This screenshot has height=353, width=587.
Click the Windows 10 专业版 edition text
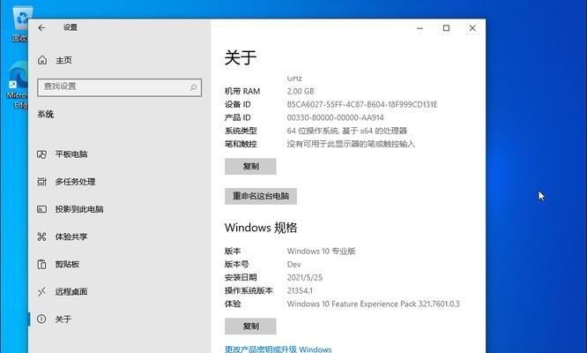[321, 252]
